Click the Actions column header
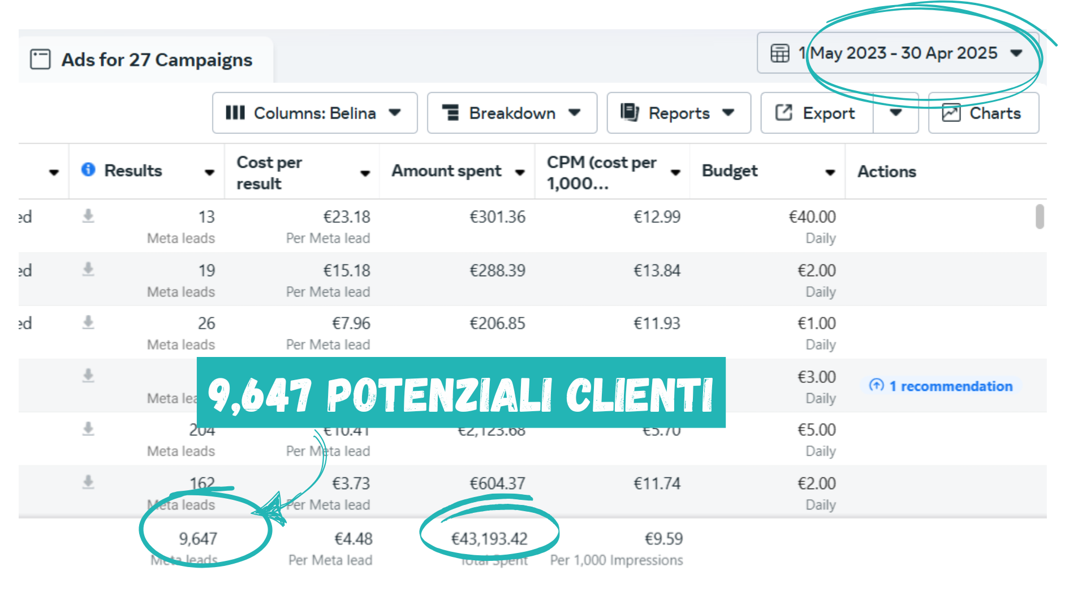This screenshot has height=610, width=1086. point(886,171)
